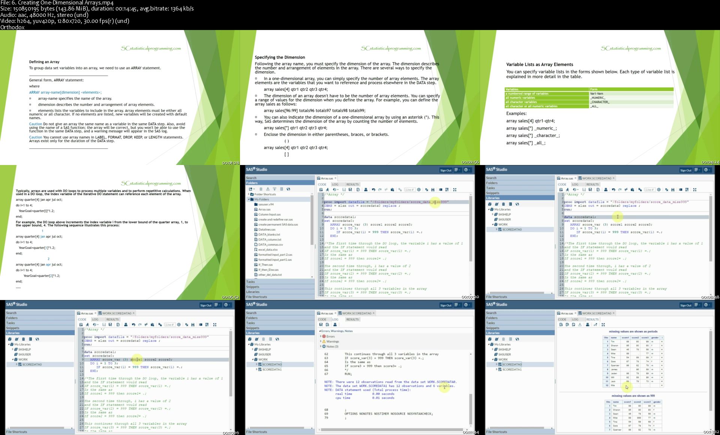Screen dimensions: 720x435
Task: Expand Folder Shortcuts node in 00:07:20 frame
Action: [249, 195]
